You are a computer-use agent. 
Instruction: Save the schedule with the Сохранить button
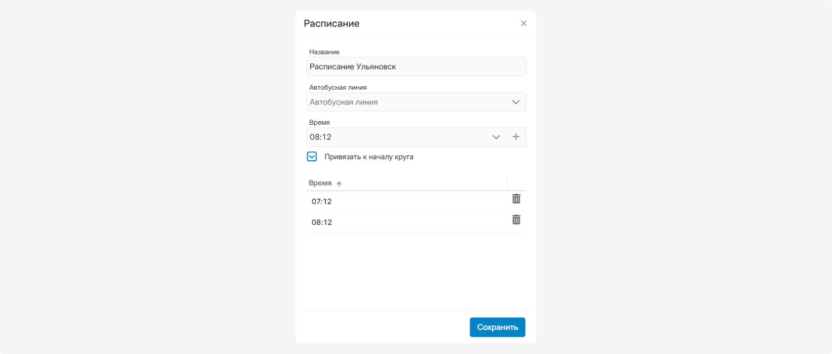(x=497, y=327)
